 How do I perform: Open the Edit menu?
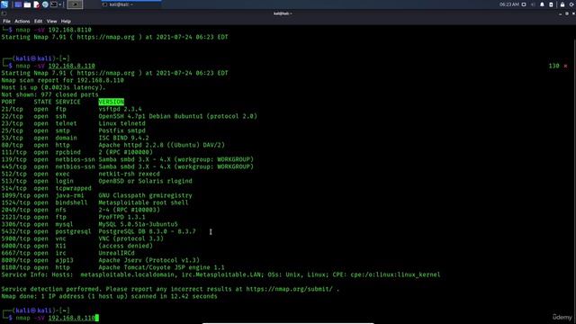pos(38,22)
